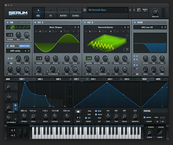Go to previous preset arrow
The image size is (173, 145).
click(130, 10)
